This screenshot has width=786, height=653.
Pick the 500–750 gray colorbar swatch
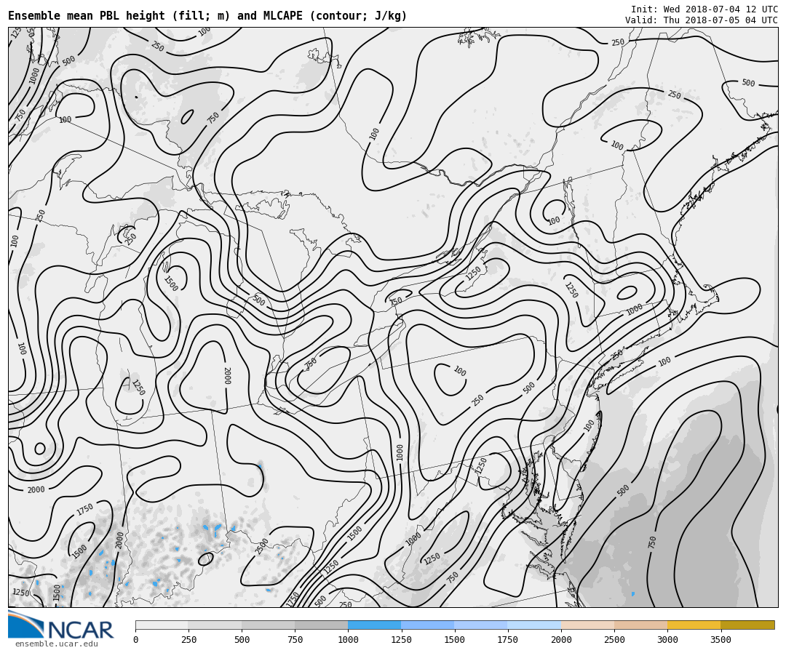[268, 625]
